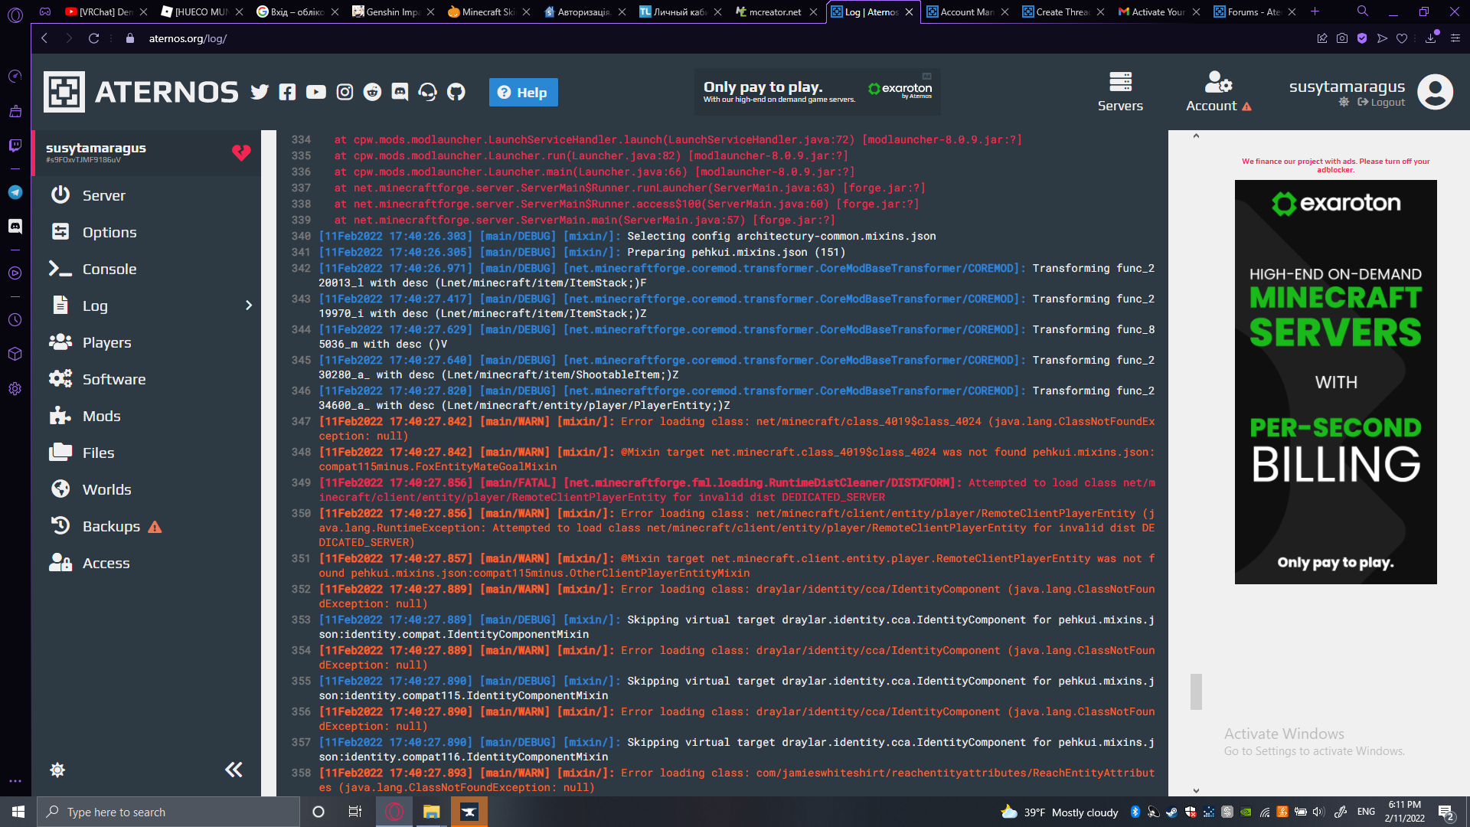The width and height of the screenshot is (1470, 827).
Task: Go back in browser
Action: [44, 38]
